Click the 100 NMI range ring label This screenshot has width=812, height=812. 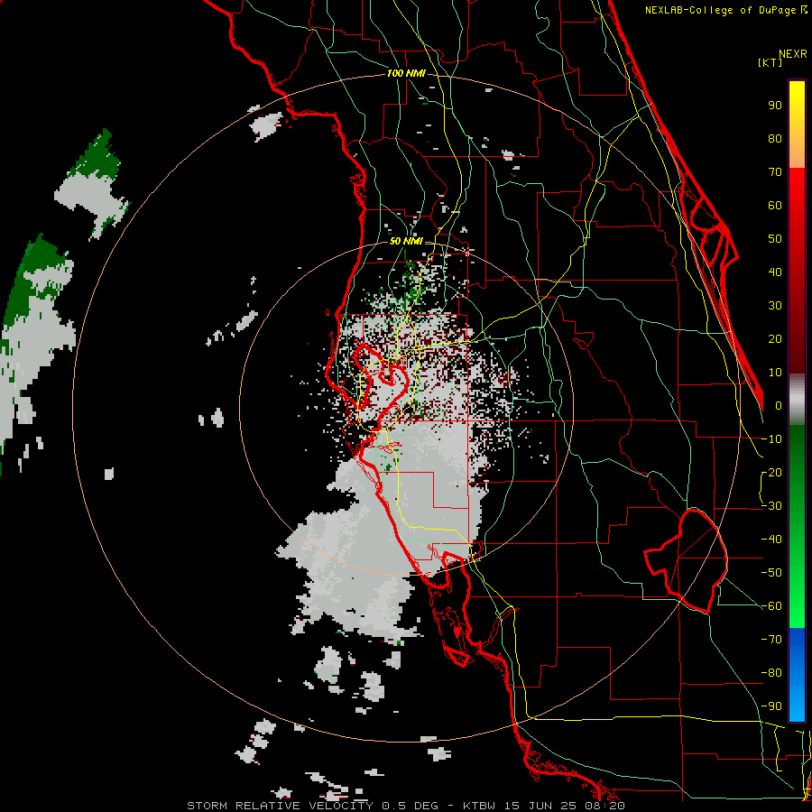[x=406, y=74]
